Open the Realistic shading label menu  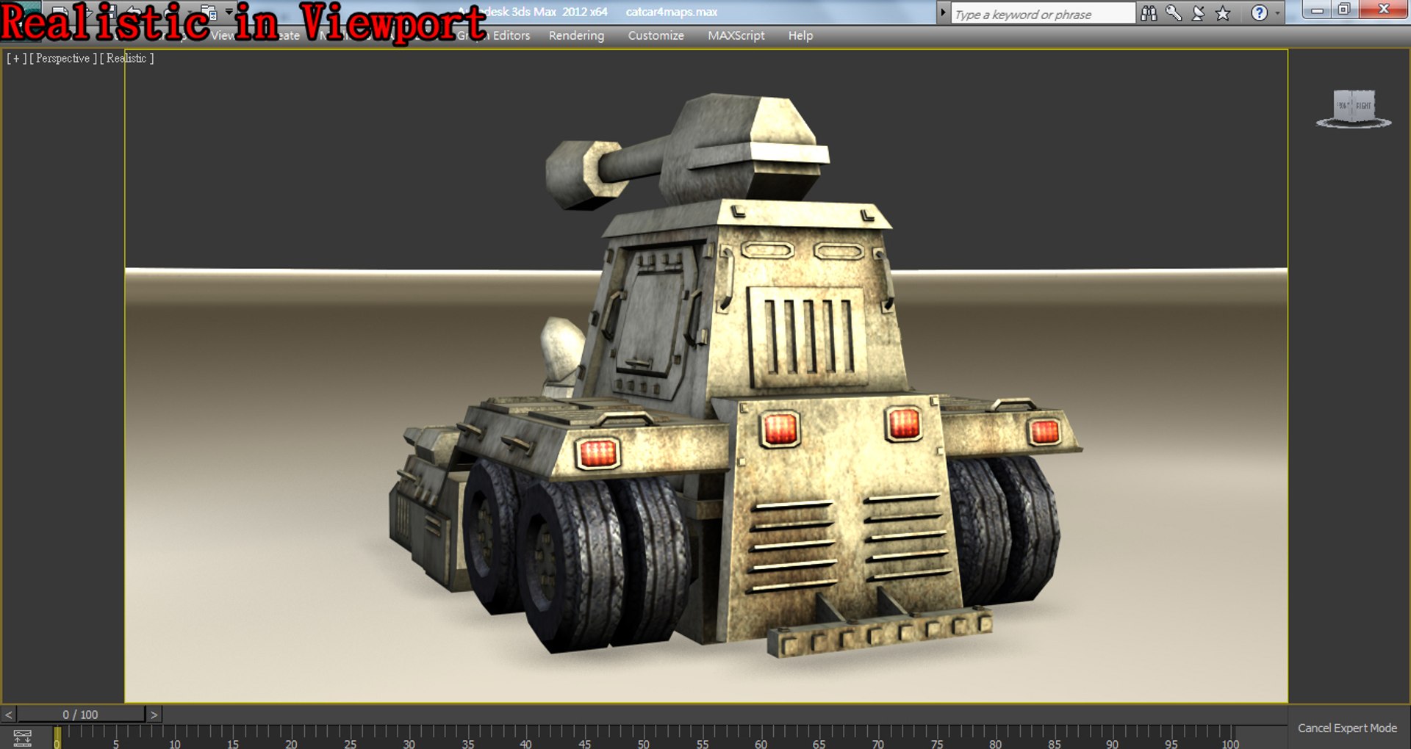(126, 58)
